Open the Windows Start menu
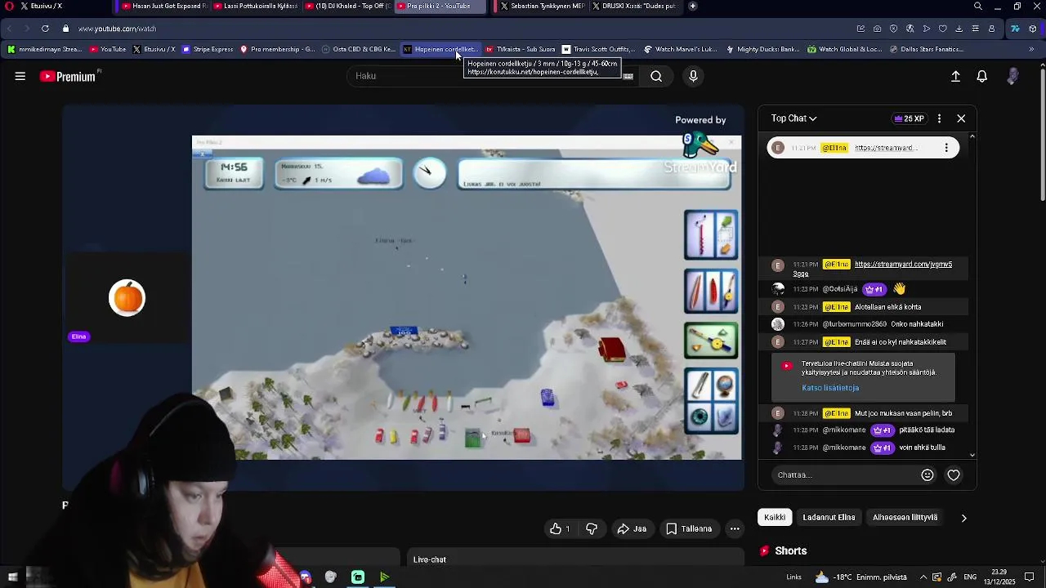Viewport: 1046px width, 588px height. point(13,577)
